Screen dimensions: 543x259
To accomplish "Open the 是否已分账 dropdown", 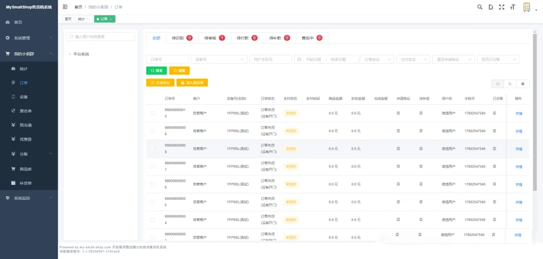I will click(x=498, y=59).
